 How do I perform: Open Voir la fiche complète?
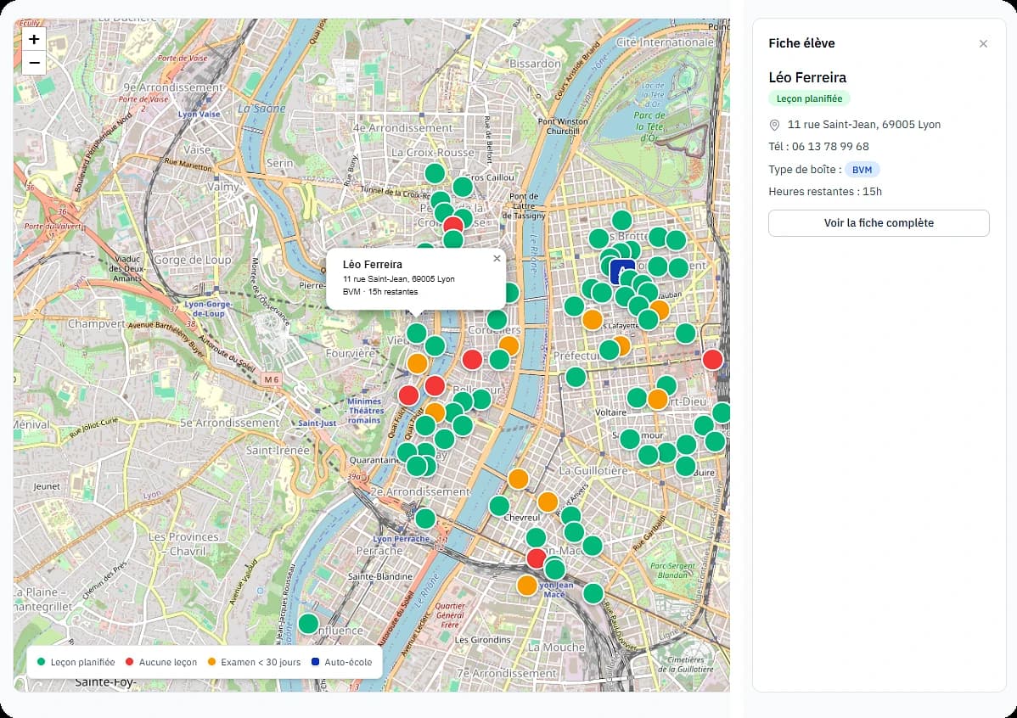coord(879,223)
